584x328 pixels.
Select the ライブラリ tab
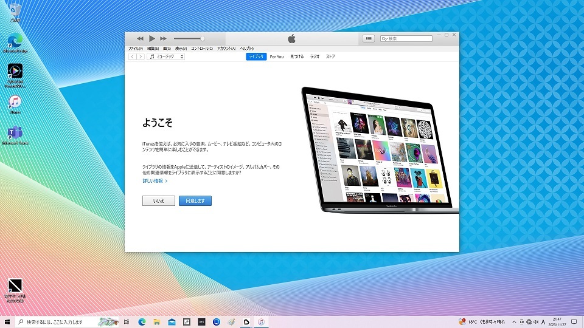coord(256,56)
